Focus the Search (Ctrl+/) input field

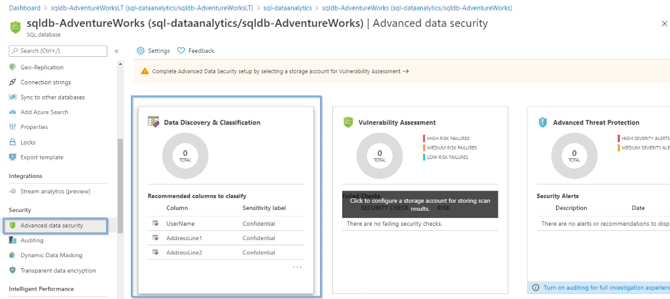point(58,51)
